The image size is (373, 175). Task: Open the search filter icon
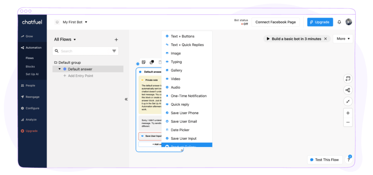point(114,51)
